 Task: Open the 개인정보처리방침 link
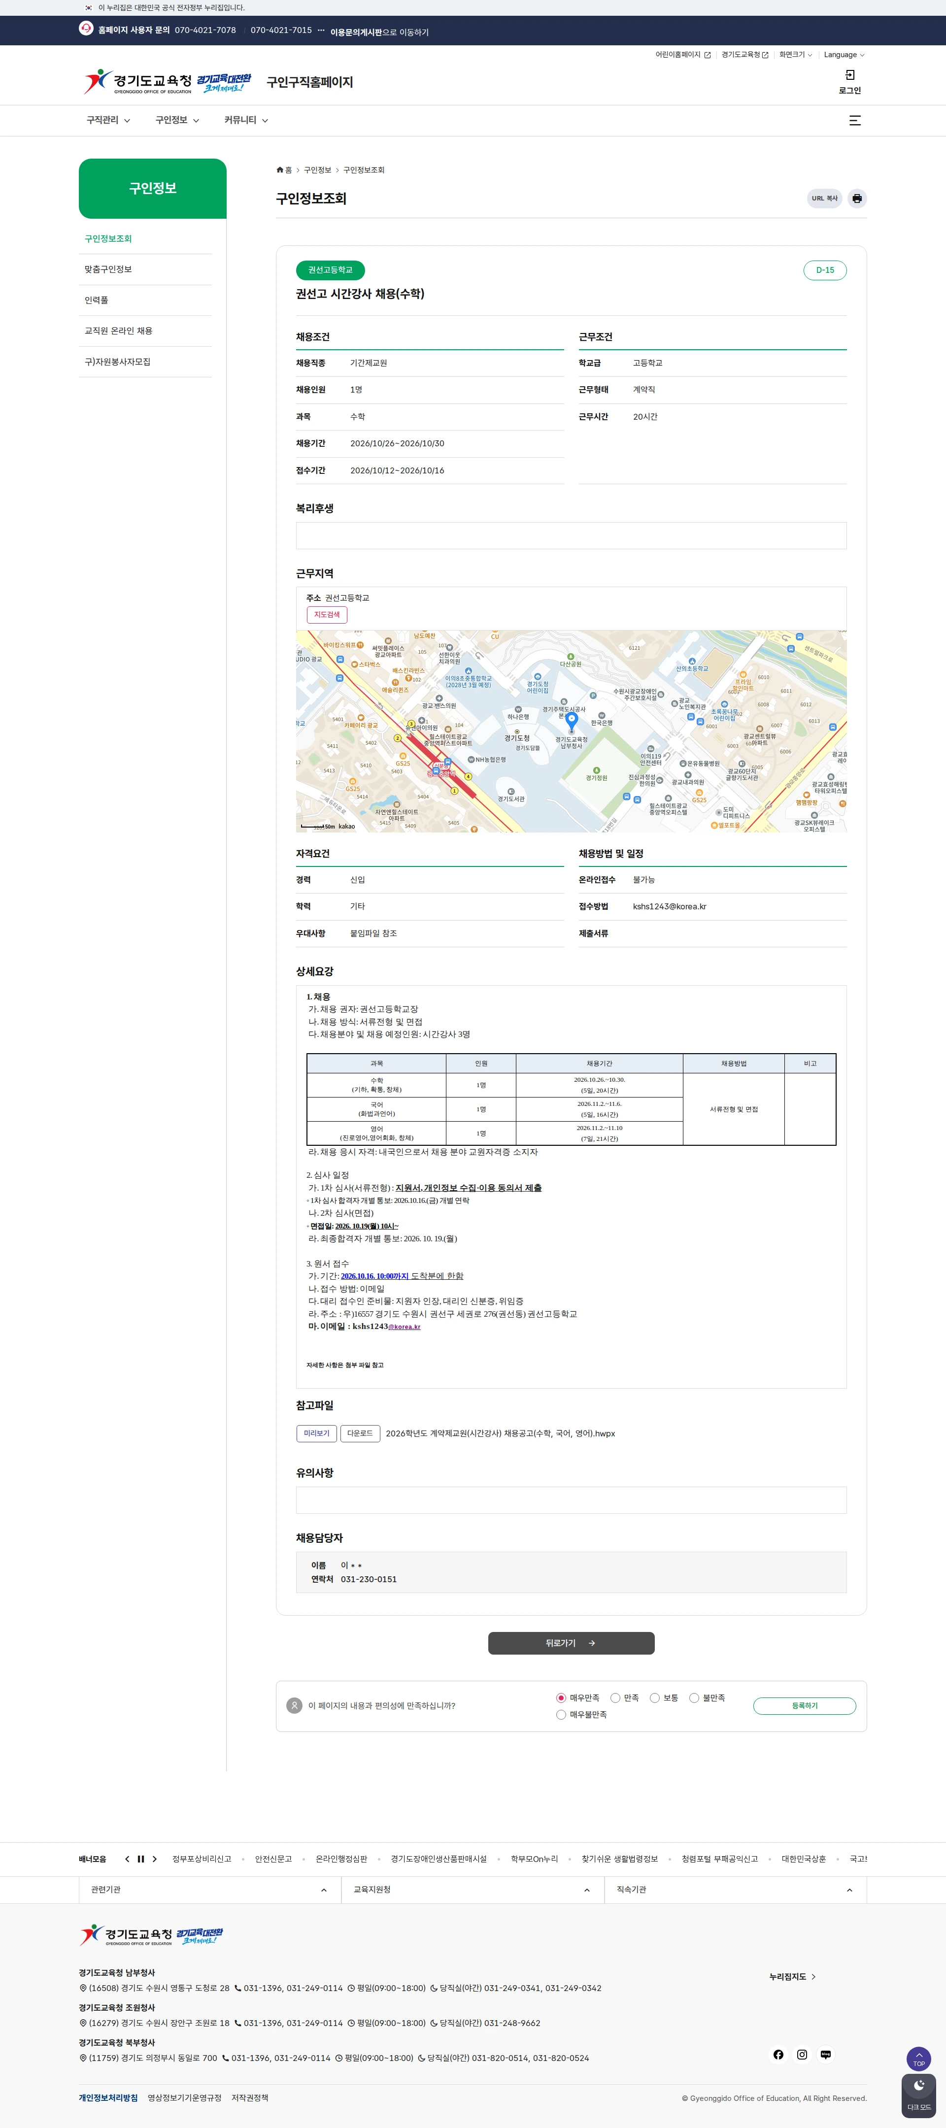[108, 2097]
